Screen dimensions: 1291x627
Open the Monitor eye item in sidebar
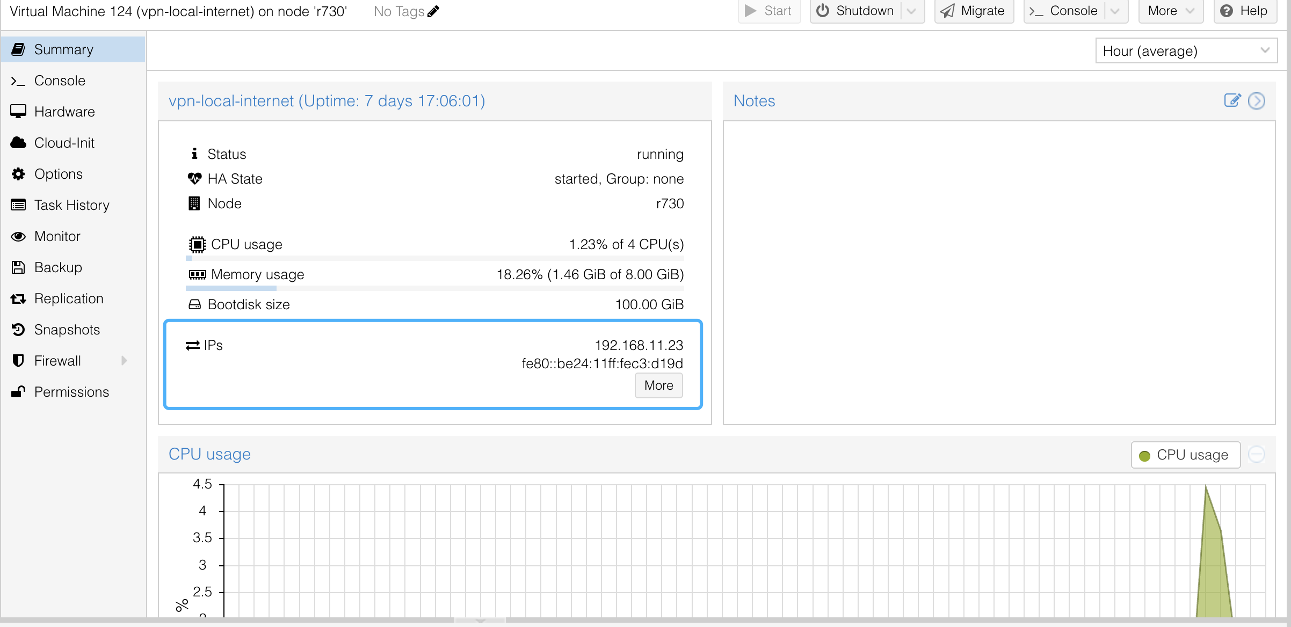pyautogui.click(x=57, y=236)
